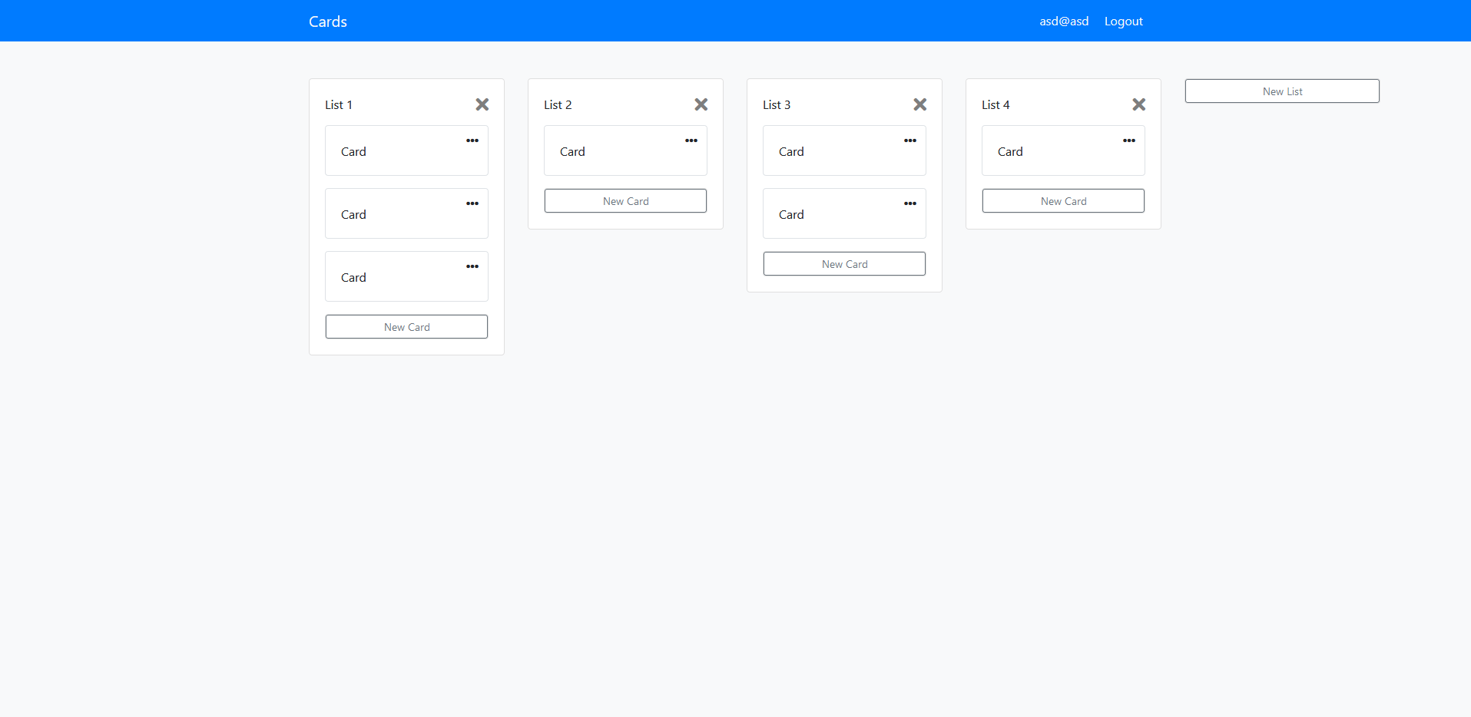Click the X icon to delete List 2
The width and height of the screenshot is (1471, 717).
coord(701,104)
